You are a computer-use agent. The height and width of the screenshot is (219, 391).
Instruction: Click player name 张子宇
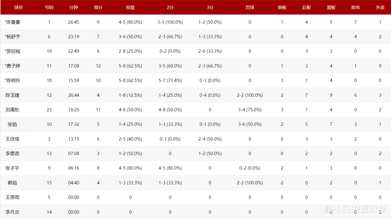12,168
